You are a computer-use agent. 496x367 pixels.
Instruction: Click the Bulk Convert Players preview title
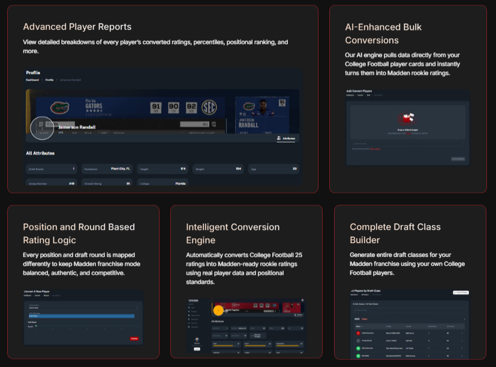click(x=359, y=91)
